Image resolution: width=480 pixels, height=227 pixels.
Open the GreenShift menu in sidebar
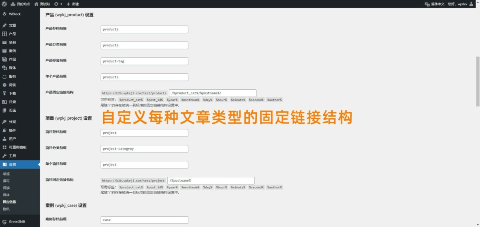point(17,221)
